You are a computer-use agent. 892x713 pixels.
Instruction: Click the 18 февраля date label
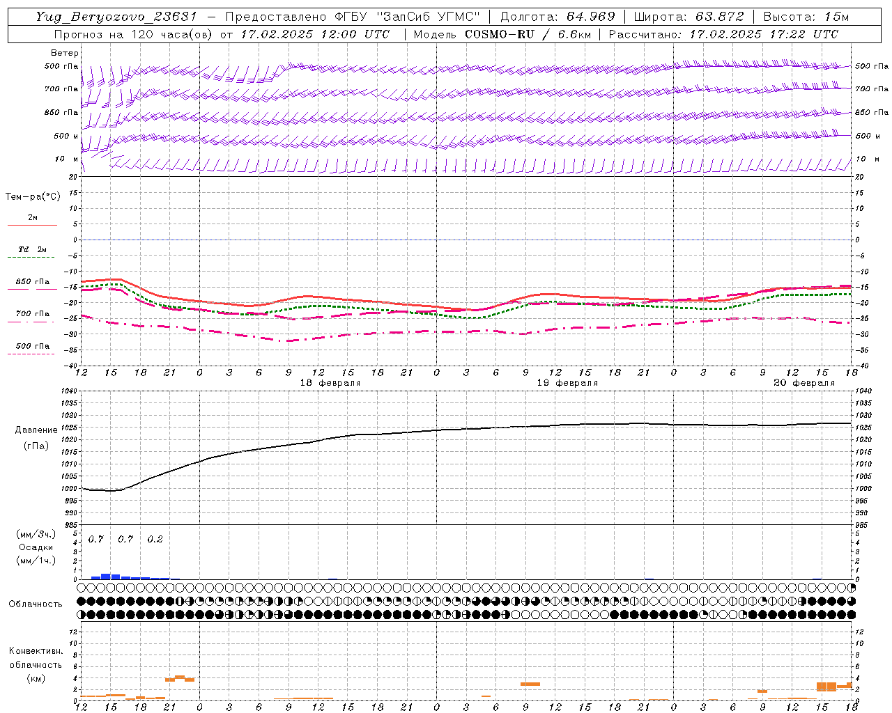(x=330, y=383)
